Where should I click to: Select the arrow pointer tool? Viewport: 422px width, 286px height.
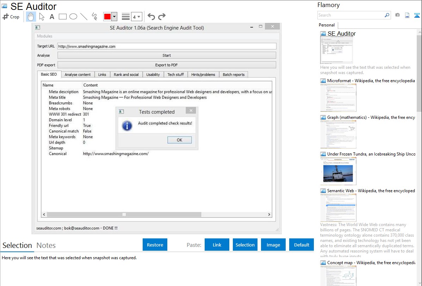[x=42, y=17]
